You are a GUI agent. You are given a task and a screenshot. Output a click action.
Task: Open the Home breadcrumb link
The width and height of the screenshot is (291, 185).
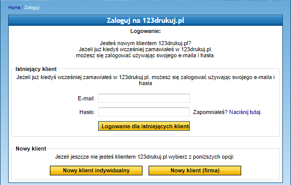point(14,8)
